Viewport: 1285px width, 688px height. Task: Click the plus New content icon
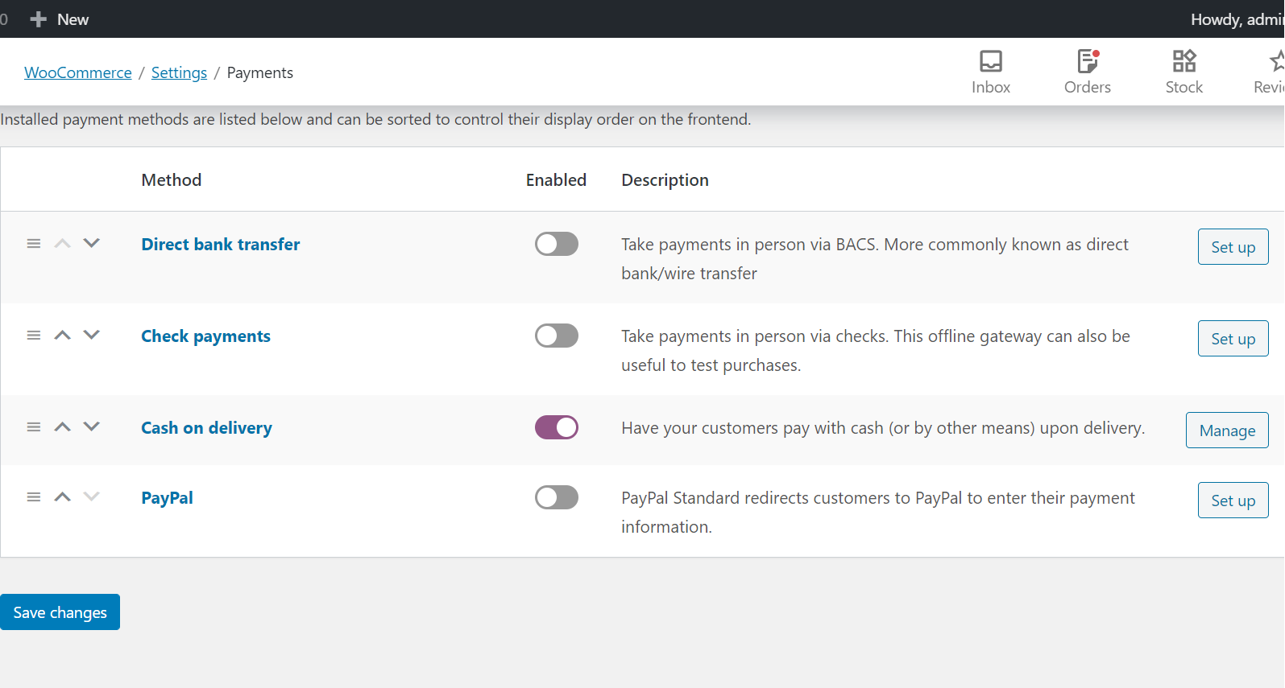(x=38, y=19)
